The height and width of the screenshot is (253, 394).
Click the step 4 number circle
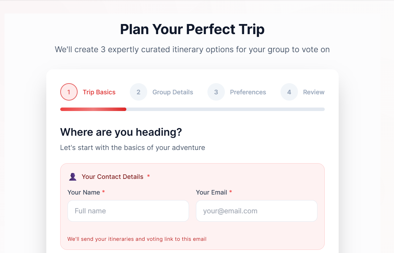tap(289, 92)
